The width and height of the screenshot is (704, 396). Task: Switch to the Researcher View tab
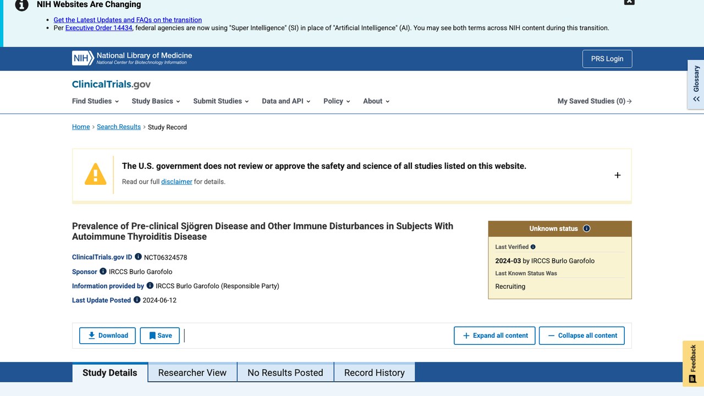(193, 372)
